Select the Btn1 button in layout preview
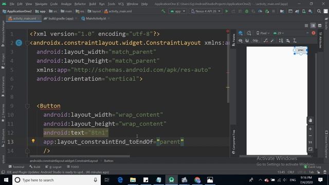 click(x=301, y=50)
